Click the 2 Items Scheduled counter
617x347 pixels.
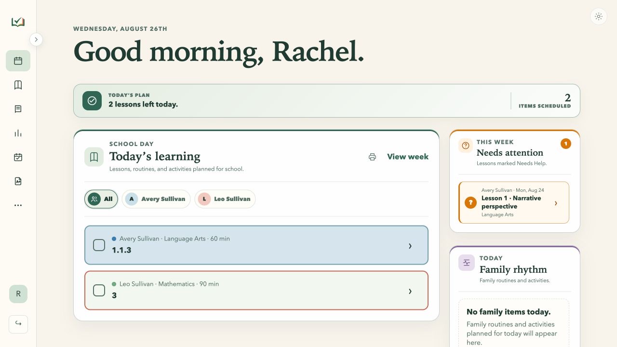pos(545,101)
